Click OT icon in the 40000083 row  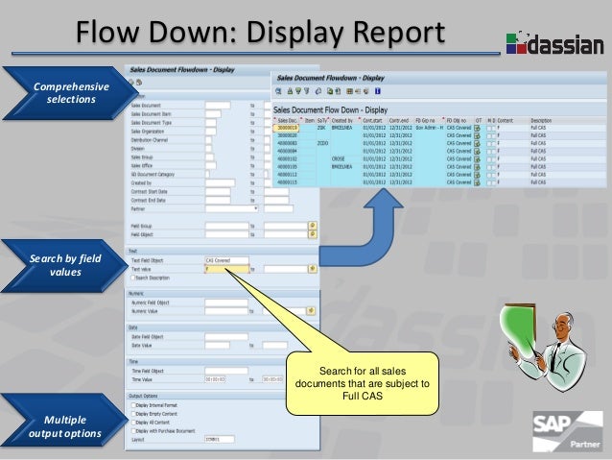478,143
